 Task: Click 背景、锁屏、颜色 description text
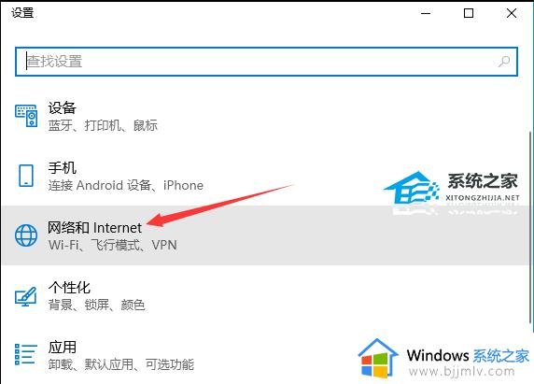point(97,305)
